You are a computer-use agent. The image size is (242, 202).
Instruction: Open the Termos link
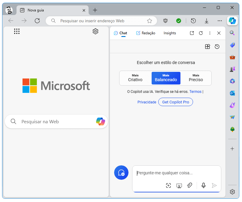click(x=195, y=92)
